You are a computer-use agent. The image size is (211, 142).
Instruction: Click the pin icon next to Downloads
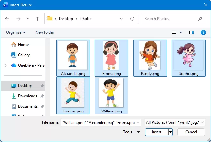(x=42, y=96)
